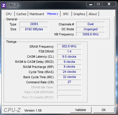Click the RAS# Precharge (tRP) label
The height and width of the screenshot is (115, 118).
pyautogui.click(x=38, y=67)
